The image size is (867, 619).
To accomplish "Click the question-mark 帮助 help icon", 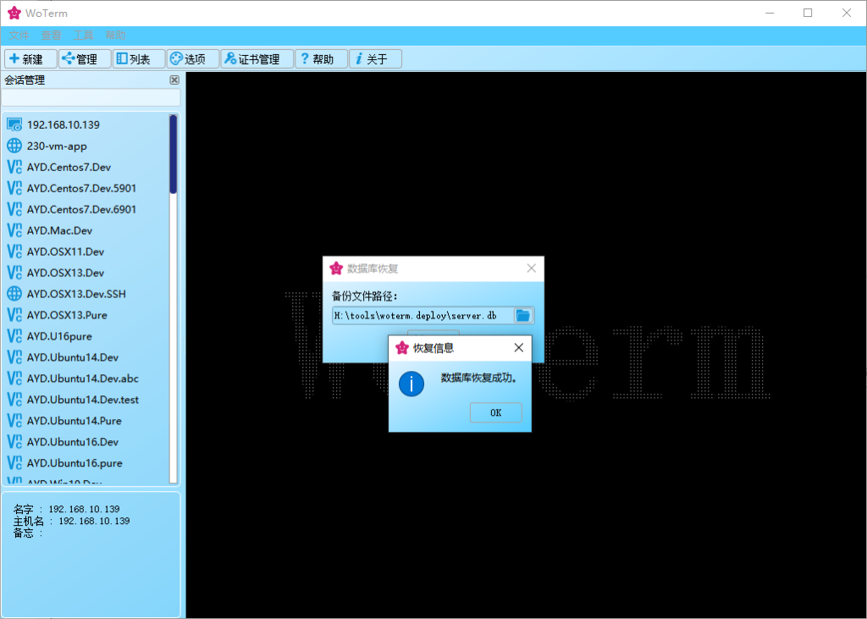I will click(x=305, y=58).
